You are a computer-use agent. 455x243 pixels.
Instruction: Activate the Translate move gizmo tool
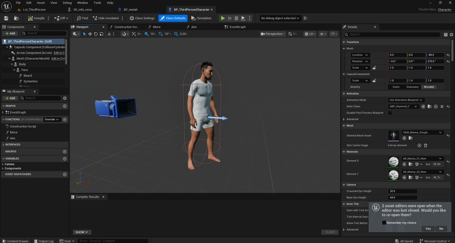click(x=90, y=34)
